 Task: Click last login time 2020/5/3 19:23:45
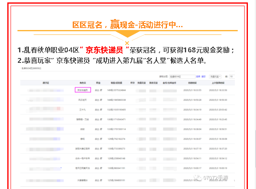click(218, 119)
